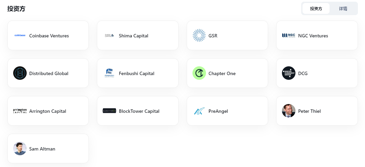Screen dimensions: 365x167
Task: Open the Shima Capital name link
Action: (133, 36)
